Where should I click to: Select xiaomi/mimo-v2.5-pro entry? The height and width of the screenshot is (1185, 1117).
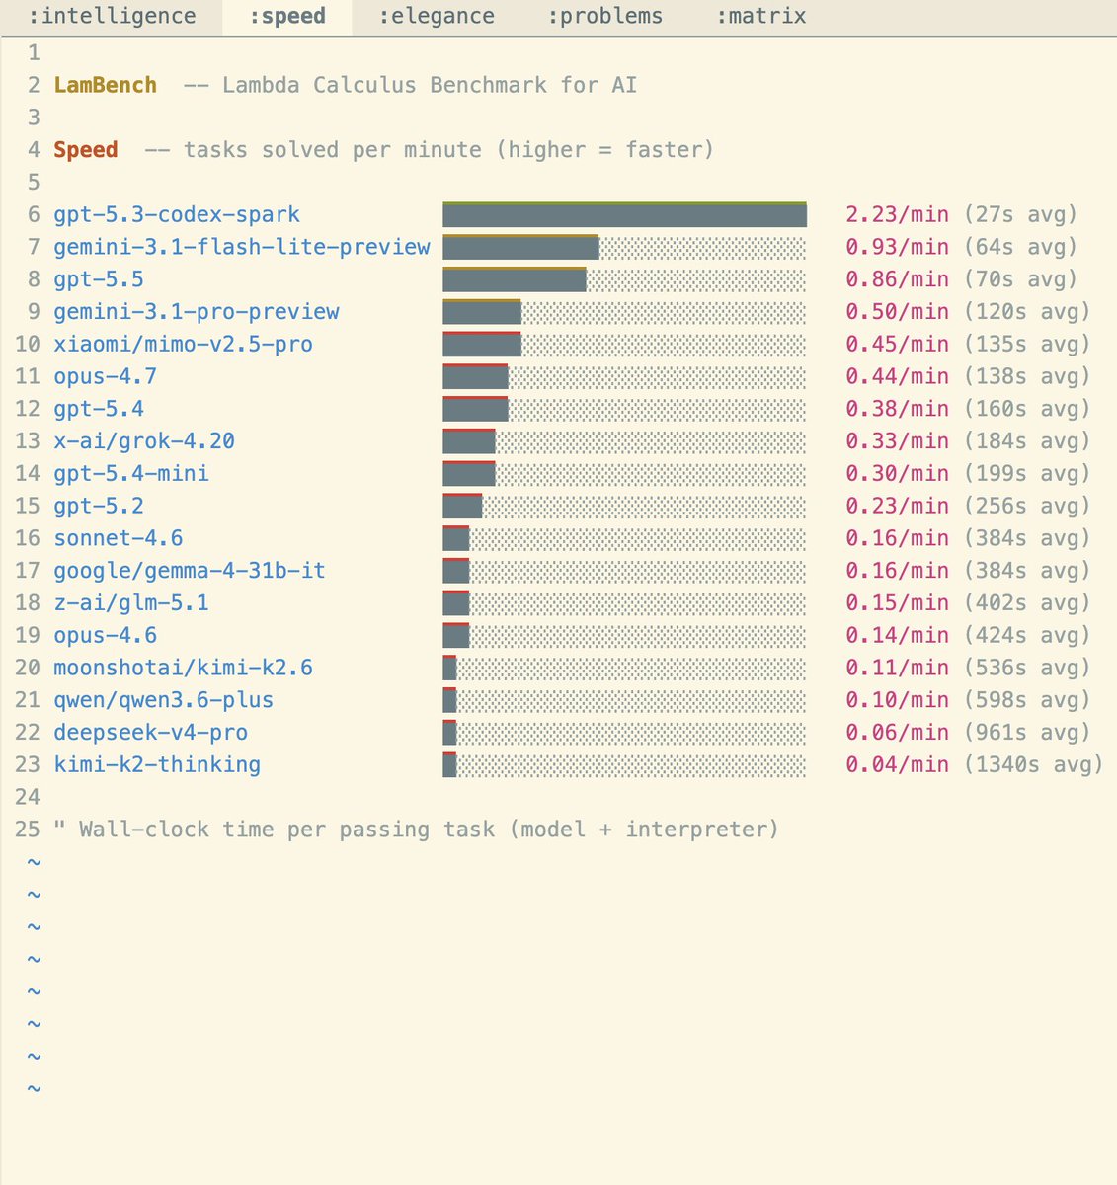point(183,345)
